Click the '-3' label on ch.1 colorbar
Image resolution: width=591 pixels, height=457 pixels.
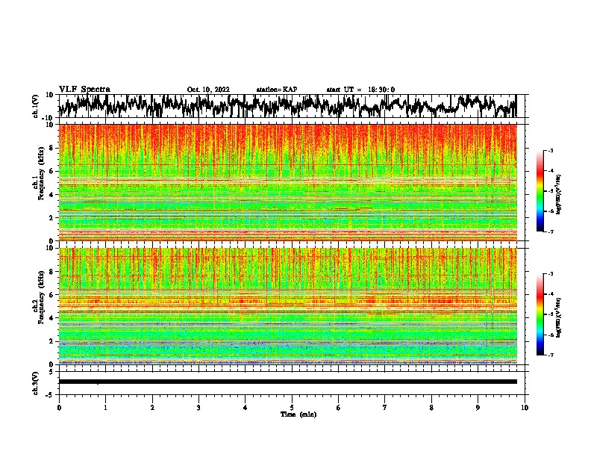550,151
